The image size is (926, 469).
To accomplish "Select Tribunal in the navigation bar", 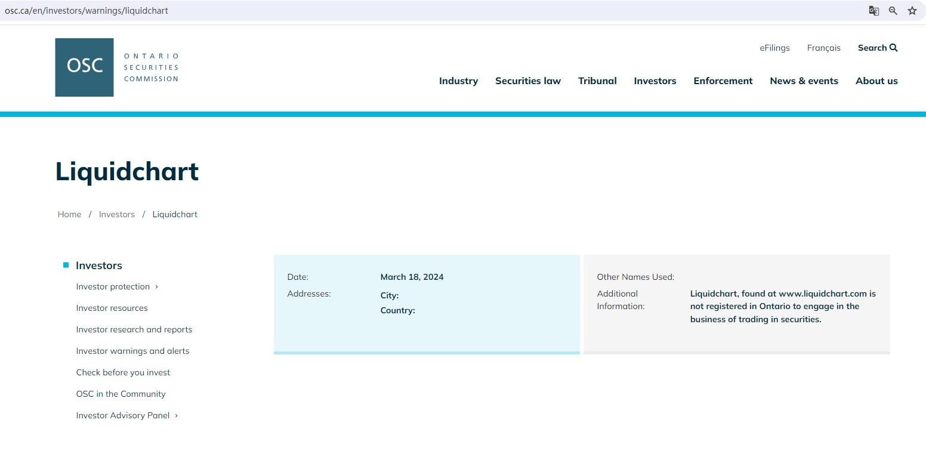I will [597, 81].
